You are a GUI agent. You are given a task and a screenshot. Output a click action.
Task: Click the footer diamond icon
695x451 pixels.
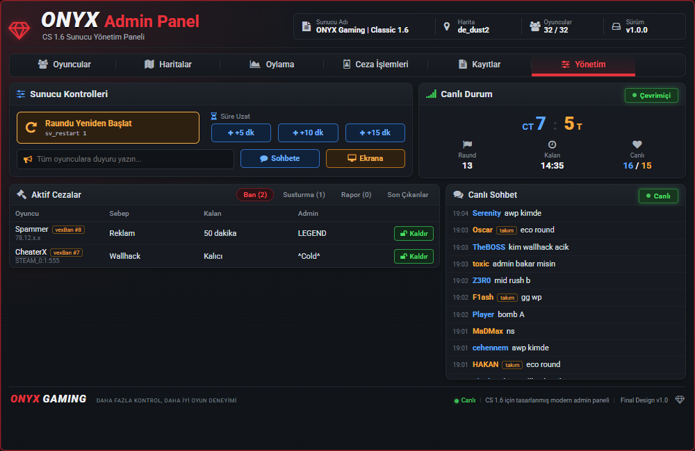[x=680, y=400]
